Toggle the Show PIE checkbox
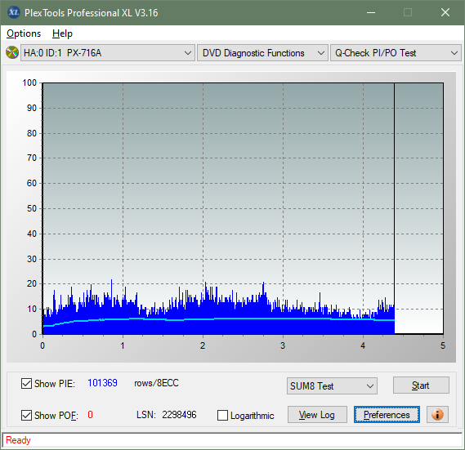This screenshot has height=450, width=465. 26,383
